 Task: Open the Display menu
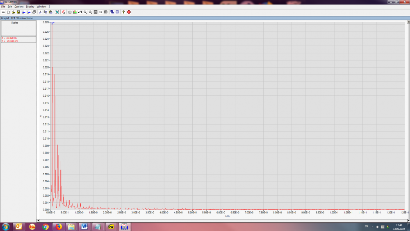[30, 7]
